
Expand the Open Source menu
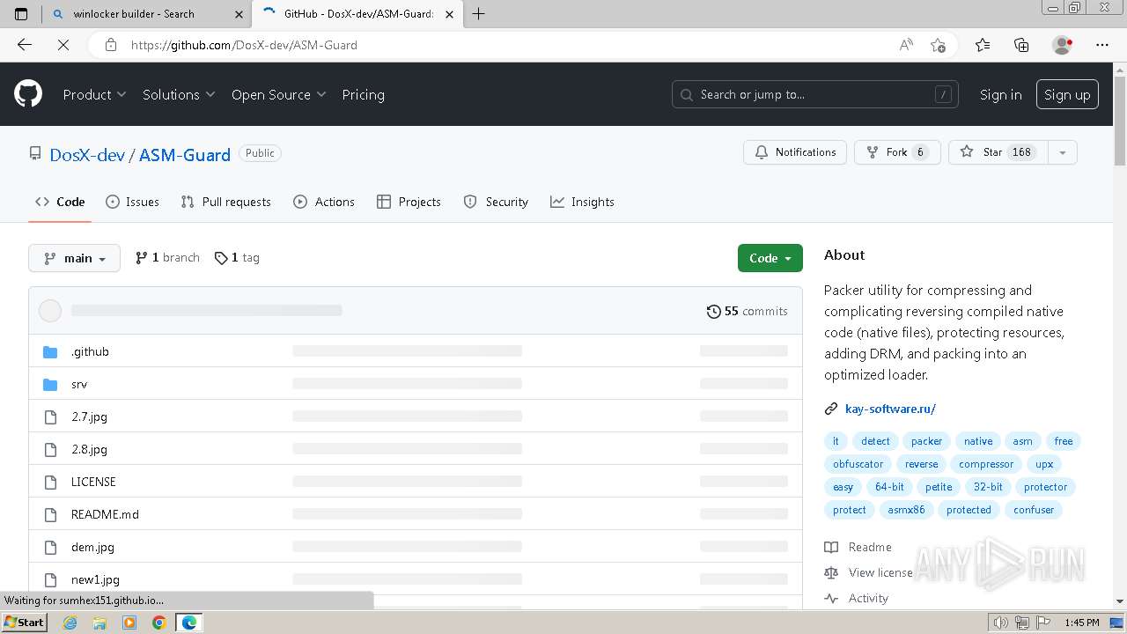point(278,94)
